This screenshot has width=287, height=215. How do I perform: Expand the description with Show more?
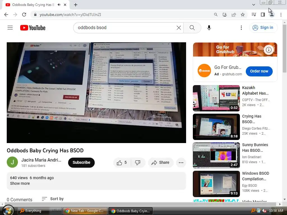coord(20,183)
